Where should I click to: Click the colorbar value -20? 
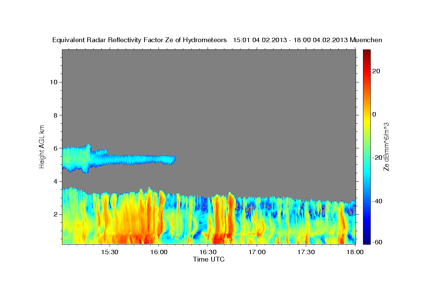377,157
